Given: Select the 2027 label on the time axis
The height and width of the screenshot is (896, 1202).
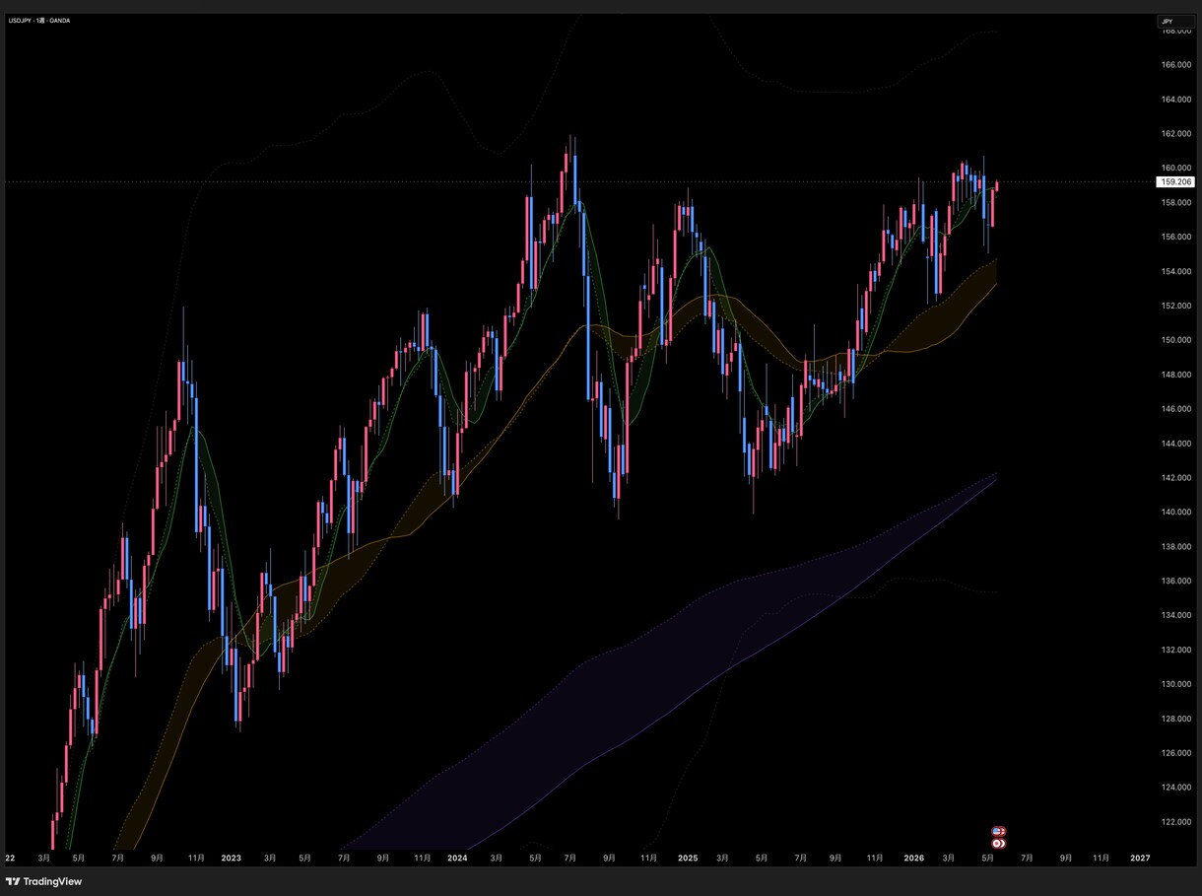Looking at the screenshot, I should (x=1140, y=859).
